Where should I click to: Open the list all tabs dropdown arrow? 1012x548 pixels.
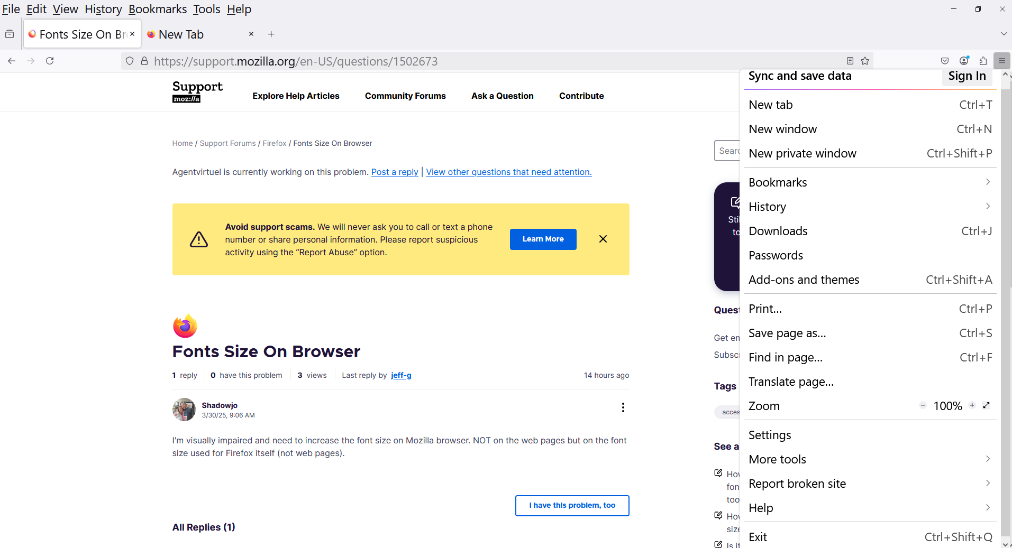tap(1004, 34)
